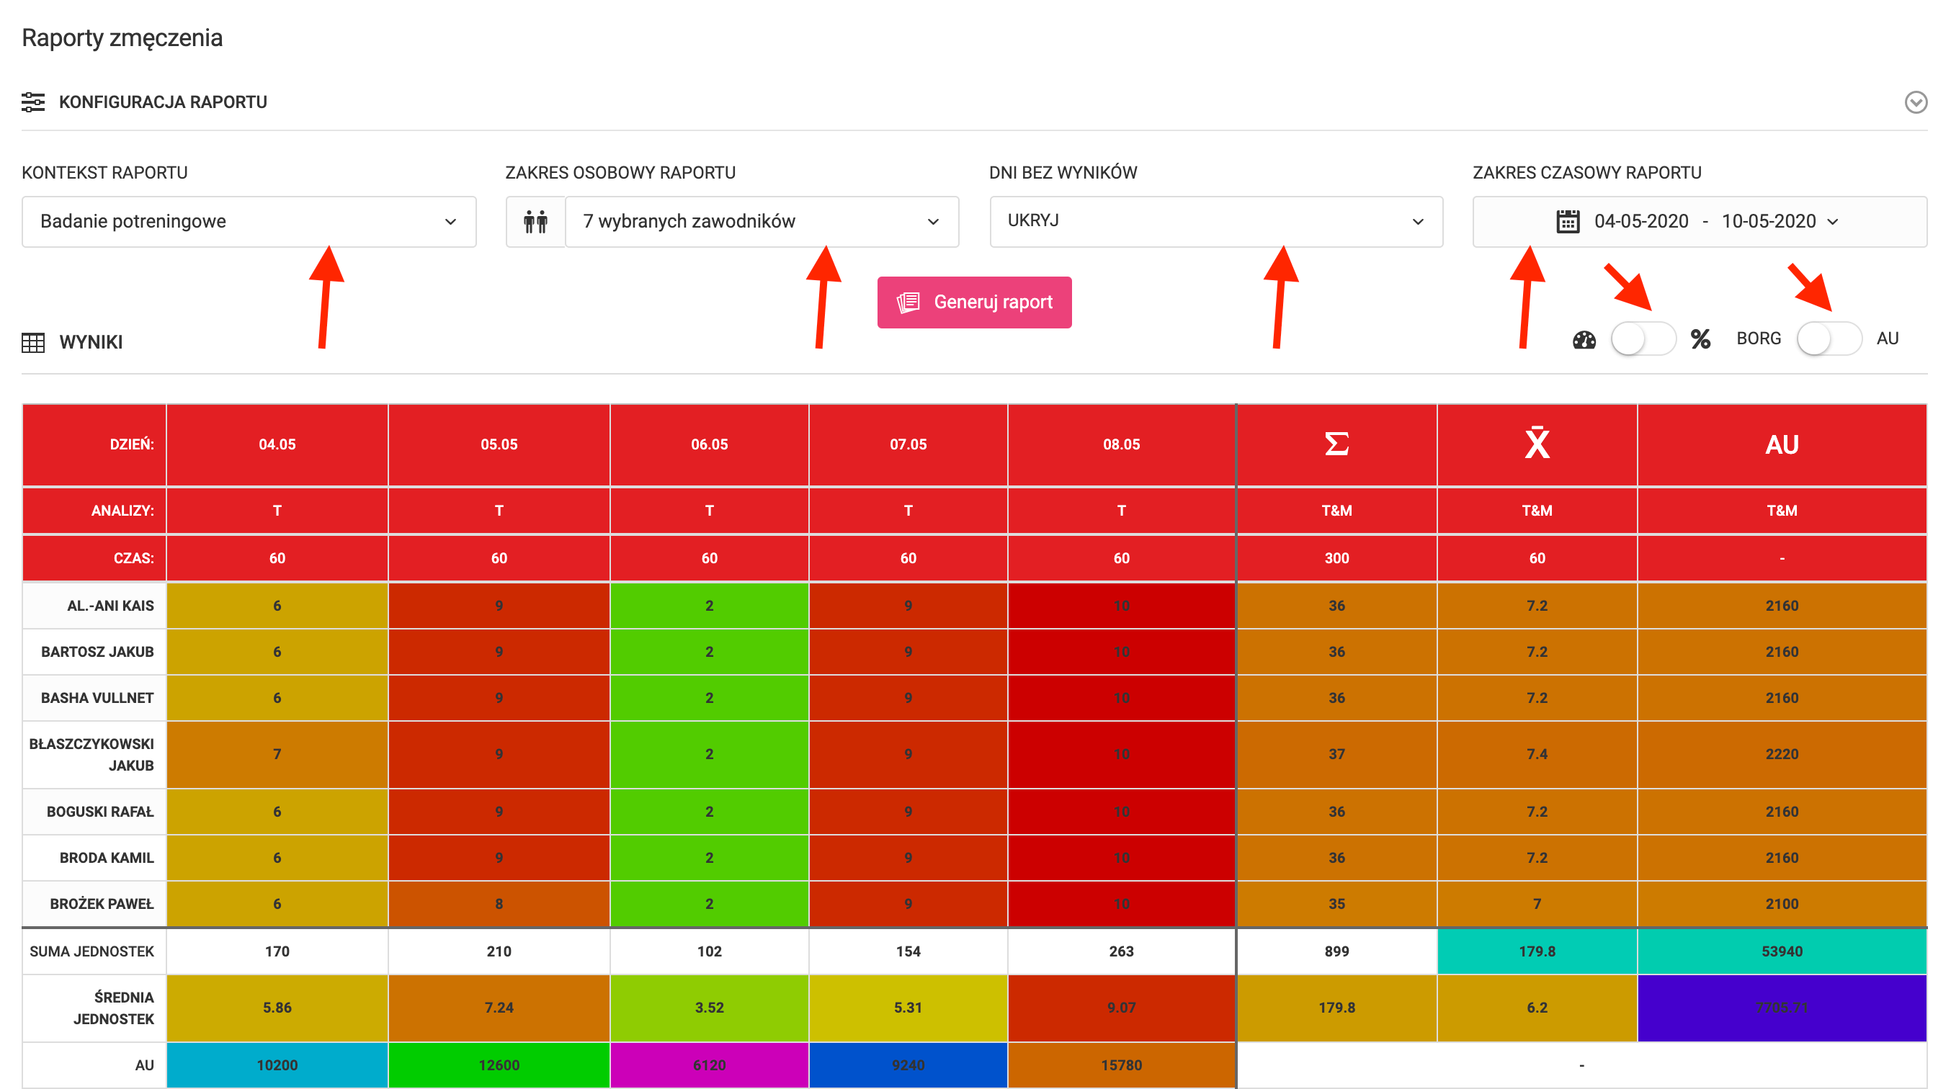Image resolution: width=1951 pixels, height=1089 pixels.
Task: Click the report configuration sliders icon
Action: (x=32, y=102)
